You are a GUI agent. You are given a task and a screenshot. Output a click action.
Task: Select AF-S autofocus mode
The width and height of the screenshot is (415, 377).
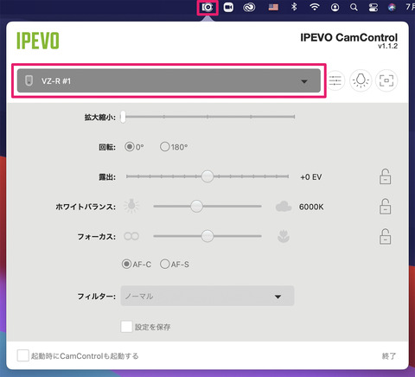[164, 264]
